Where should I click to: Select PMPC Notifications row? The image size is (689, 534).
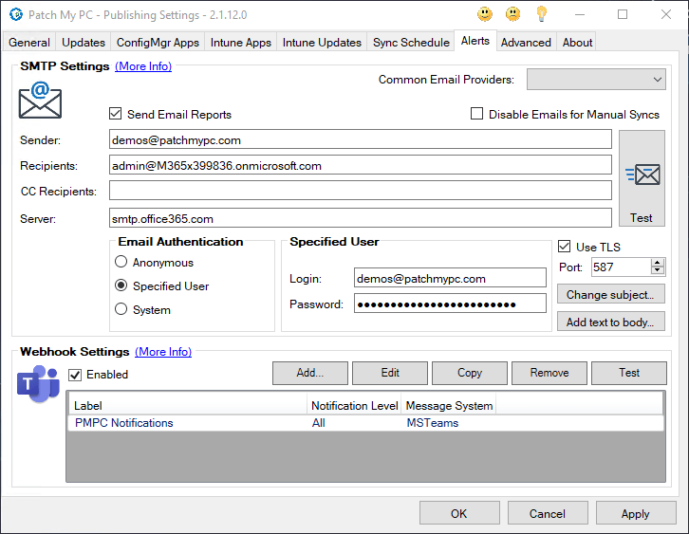pyautogui.click(x=365, y=423)
